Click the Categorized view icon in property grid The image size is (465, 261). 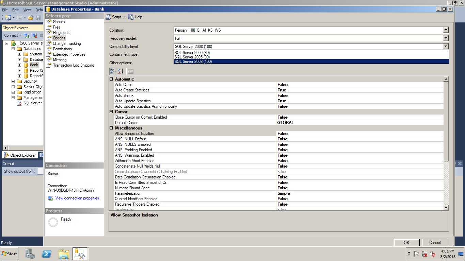point(113,71)
